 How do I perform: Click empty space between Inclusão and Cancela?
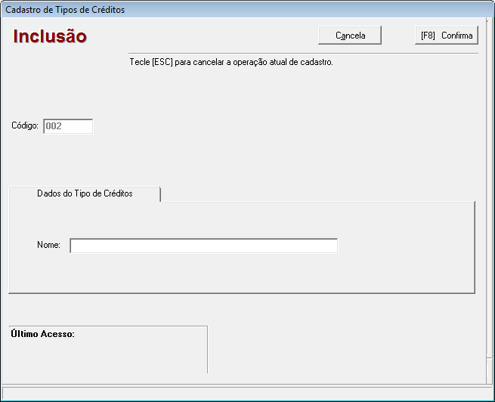204,36
